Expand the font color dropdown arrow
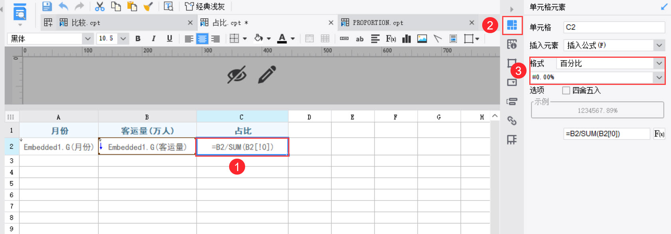 (x=293, y=39)
